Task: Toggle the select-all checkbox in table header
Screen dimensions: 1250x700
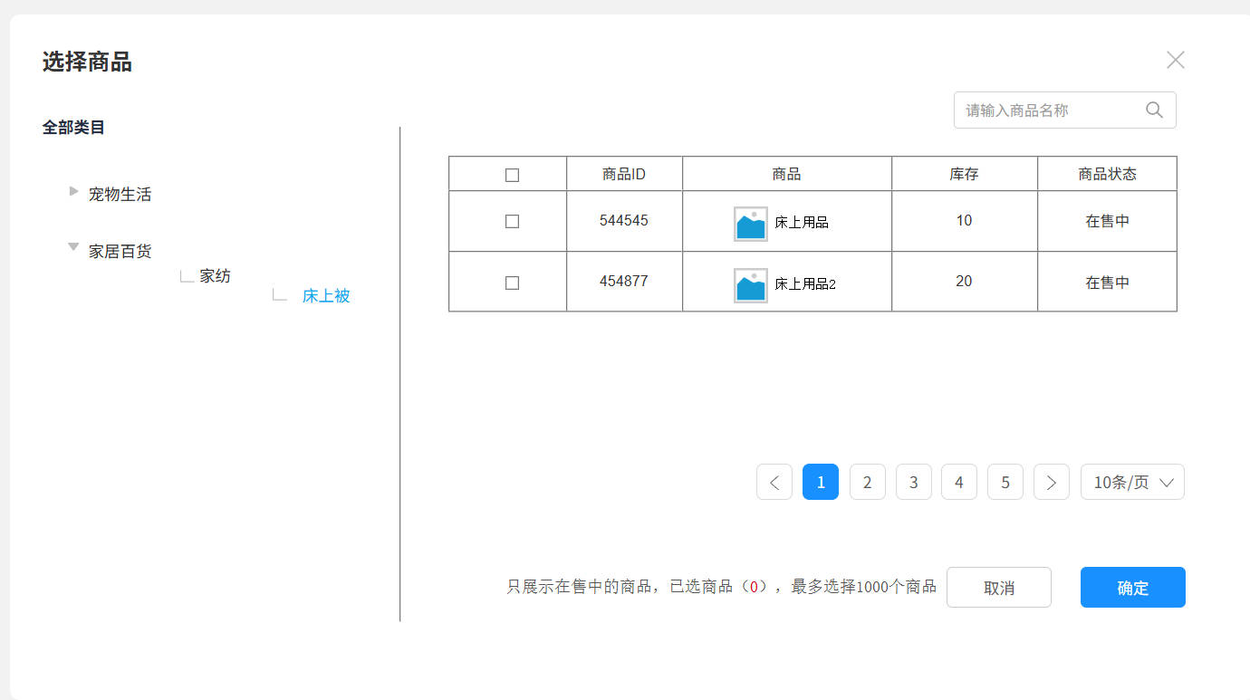Action: (512, 175)
